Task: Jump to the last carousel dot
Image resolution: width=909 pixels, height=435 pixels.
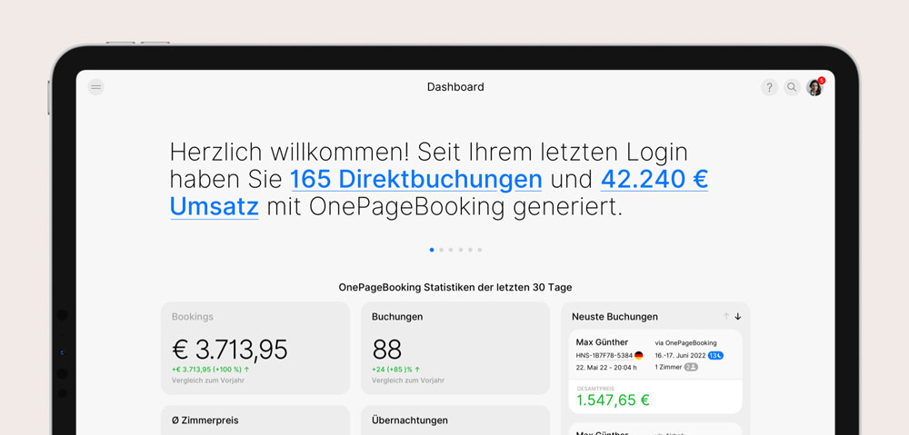Action: click(x=480, y=250)
